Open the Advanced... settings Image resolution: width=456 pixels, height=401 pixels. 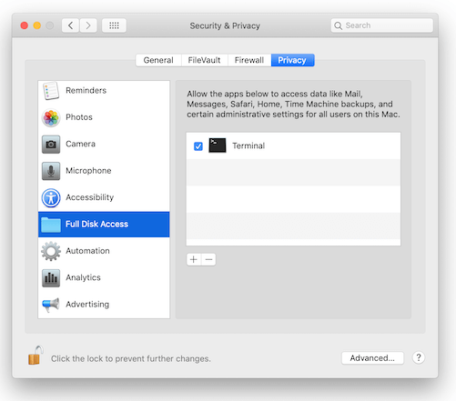372,358
